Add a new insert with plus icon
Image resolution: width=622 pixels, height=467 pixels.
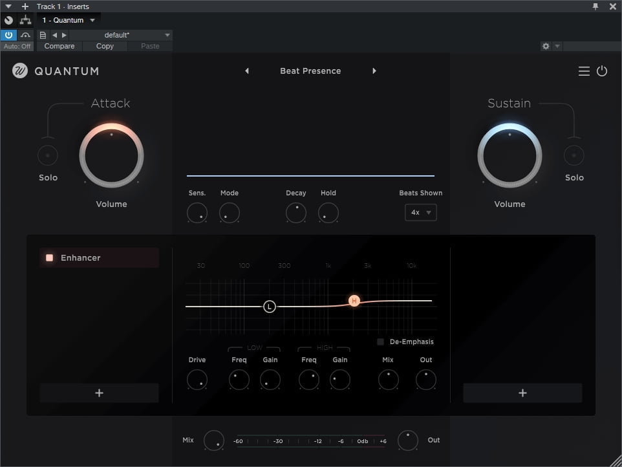click(x=25, y=6)
